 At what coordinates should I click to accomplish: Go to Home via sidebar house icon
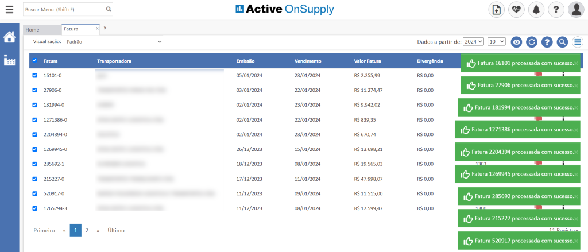pos(9,37)
